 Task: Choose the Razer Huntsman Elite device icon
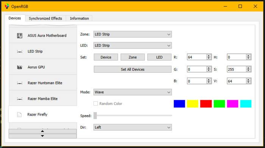click(20, 83)
